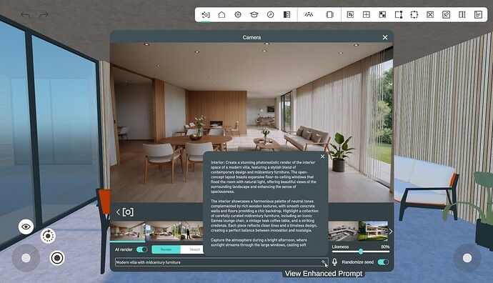
Task: Select the grey aerial building thumbnail
Action: click(344, 231)
